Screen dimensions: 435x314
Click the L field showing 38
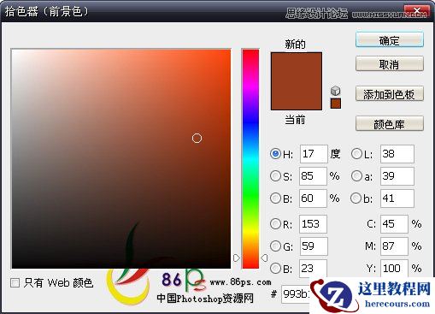click(397, 154)
